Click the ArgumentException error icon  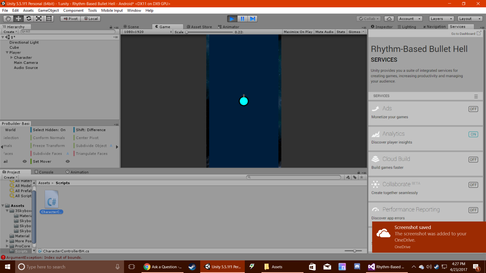[3, 257]
